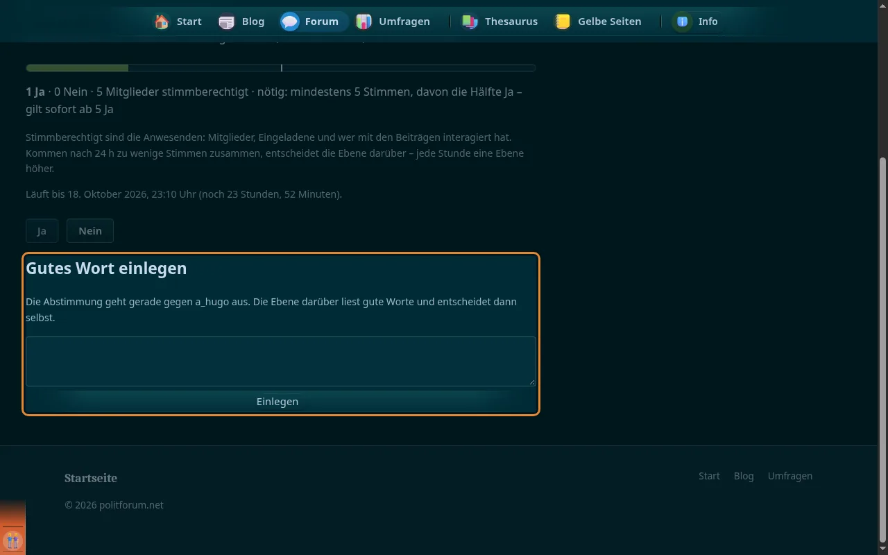Viewport: 888px width, 555px height.
Task: Click the two-people icon in the orange sidebar
Action: tap(12, 540)
